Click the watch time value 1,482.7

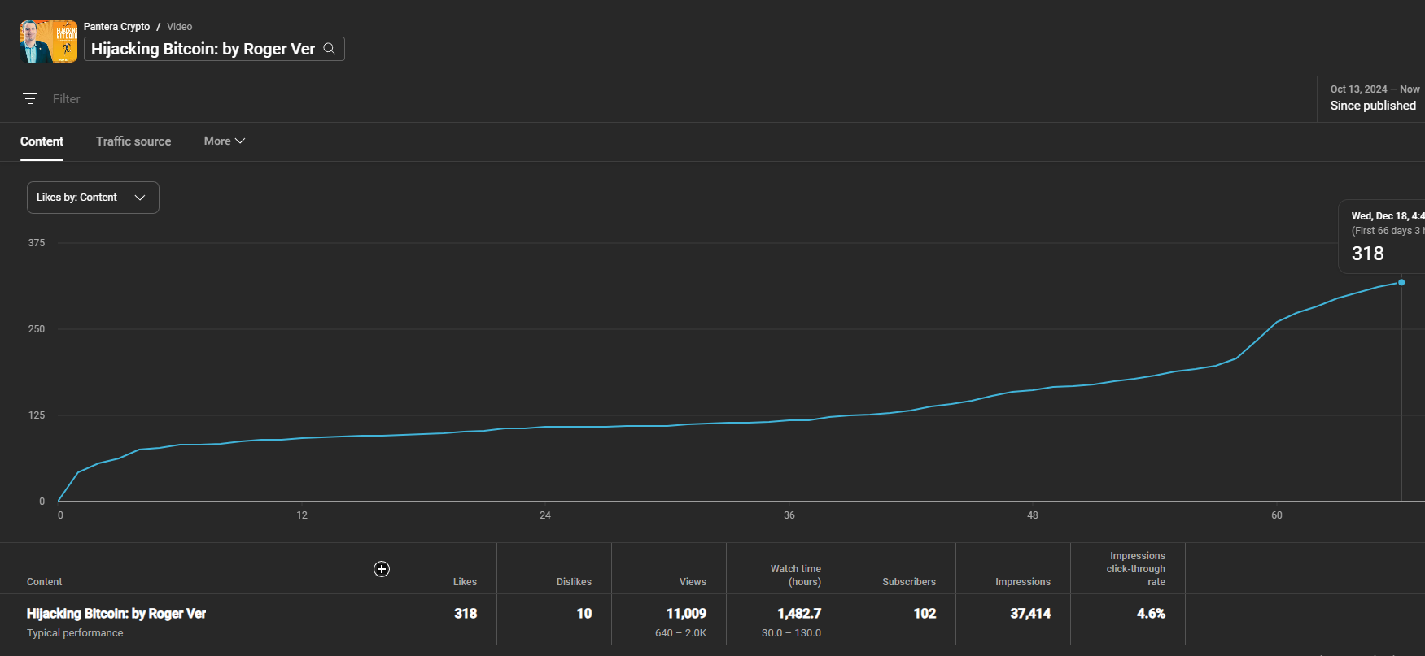(x=799, y=614)
